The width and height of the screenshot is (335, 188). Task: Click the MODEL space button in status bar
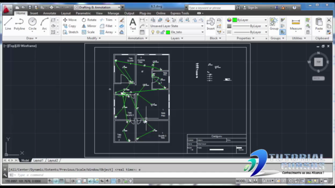point(241,181)
